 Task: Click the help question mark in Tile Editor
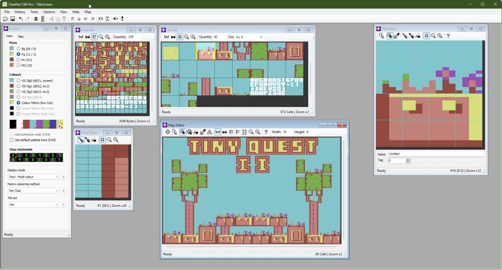[x=448, y=36]
